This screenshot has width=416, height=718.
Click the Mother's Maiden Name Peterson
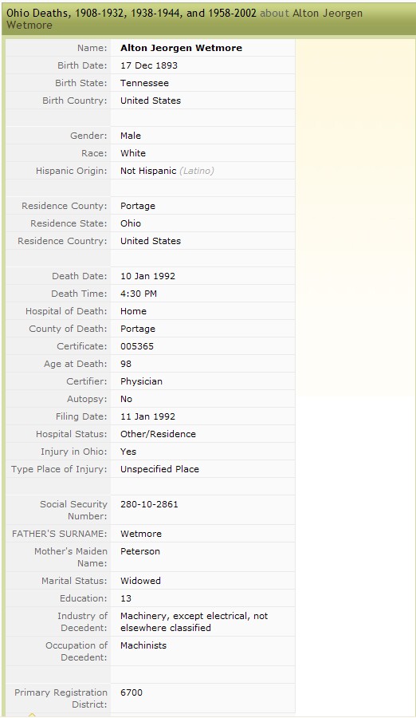click(x=140, y=551)
